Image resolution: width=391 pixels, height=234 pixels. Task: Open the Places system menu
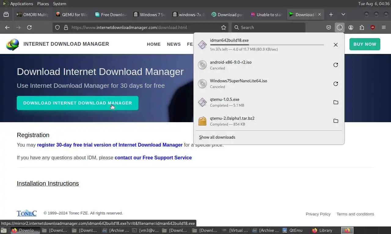pos(43,4)
